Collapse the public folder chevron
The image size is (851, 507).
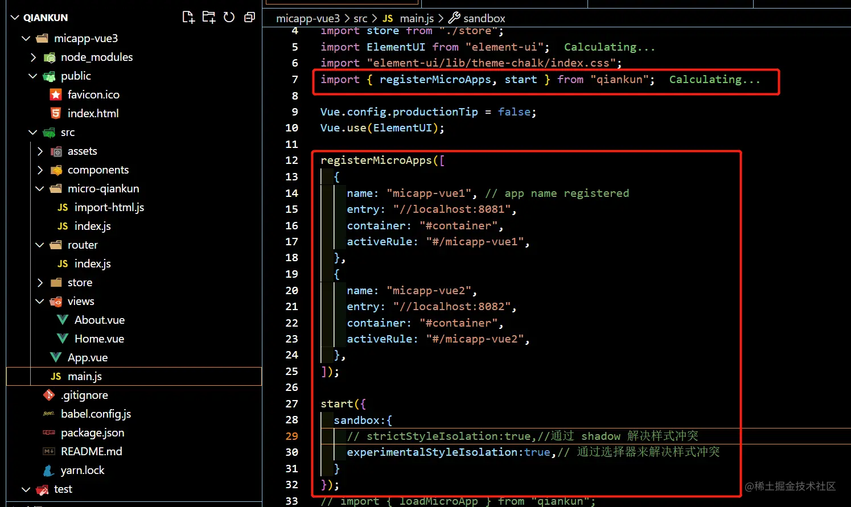coord(33,76)
